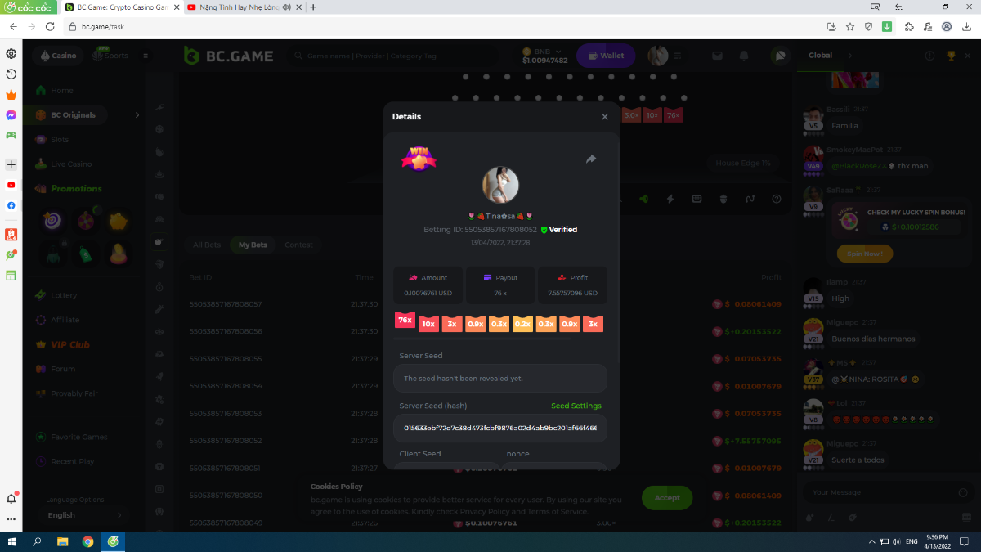Expand the BC Originals submenu arrow
Screen dimensions: 981x552
137,115
